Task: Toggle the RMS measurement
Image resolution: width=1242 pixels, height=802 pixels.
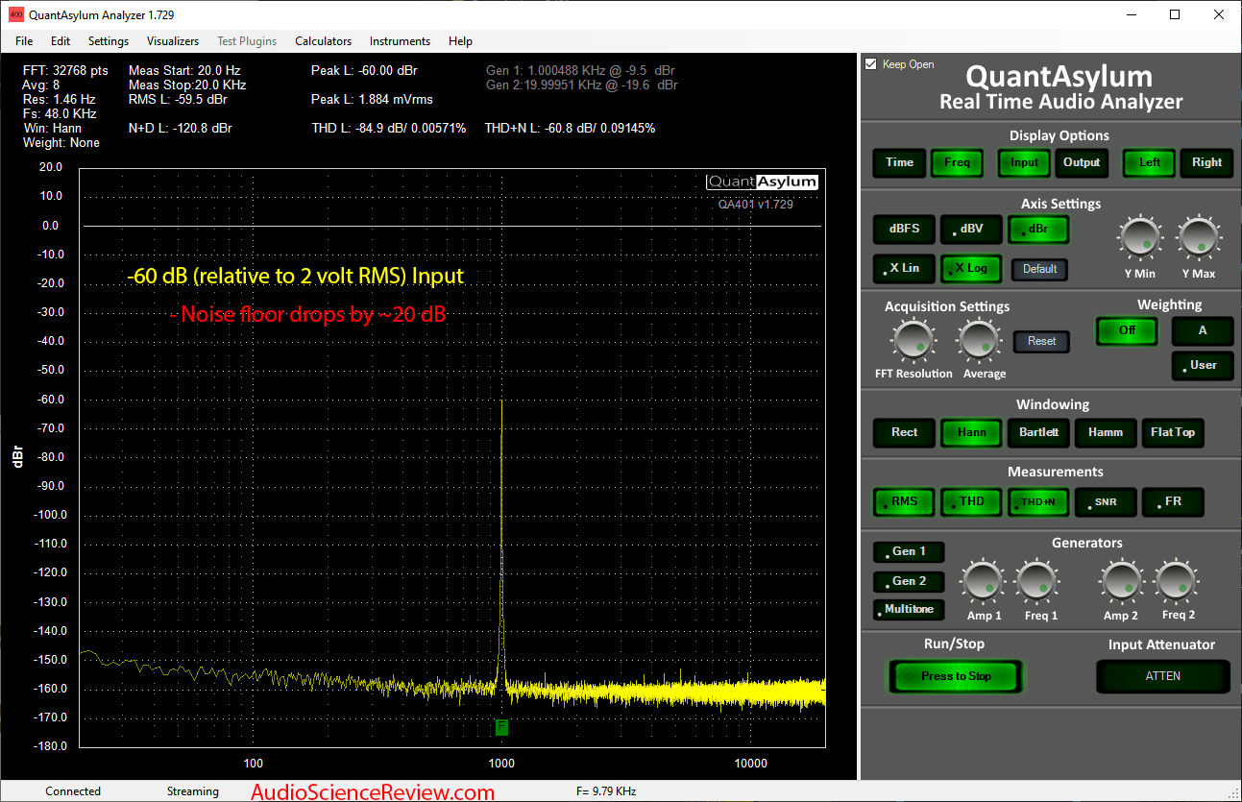Action: point(904,501)
